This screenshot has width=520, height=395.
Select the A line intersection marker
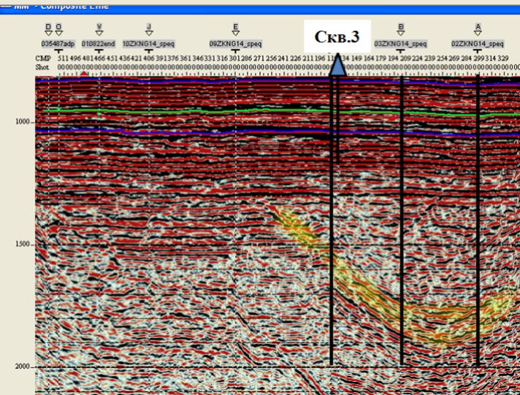click(x=478, y=33)
